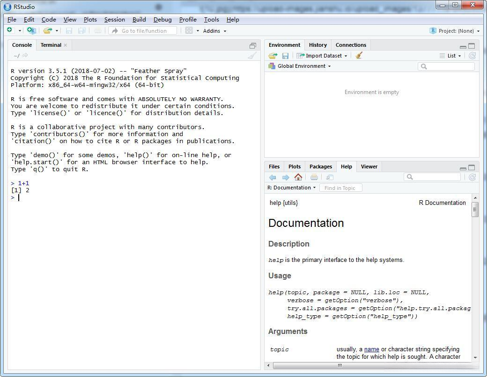Screen dimensions: 487x377
Task: Click the Help horizontal scrollbar
Action: coord(340,365)
